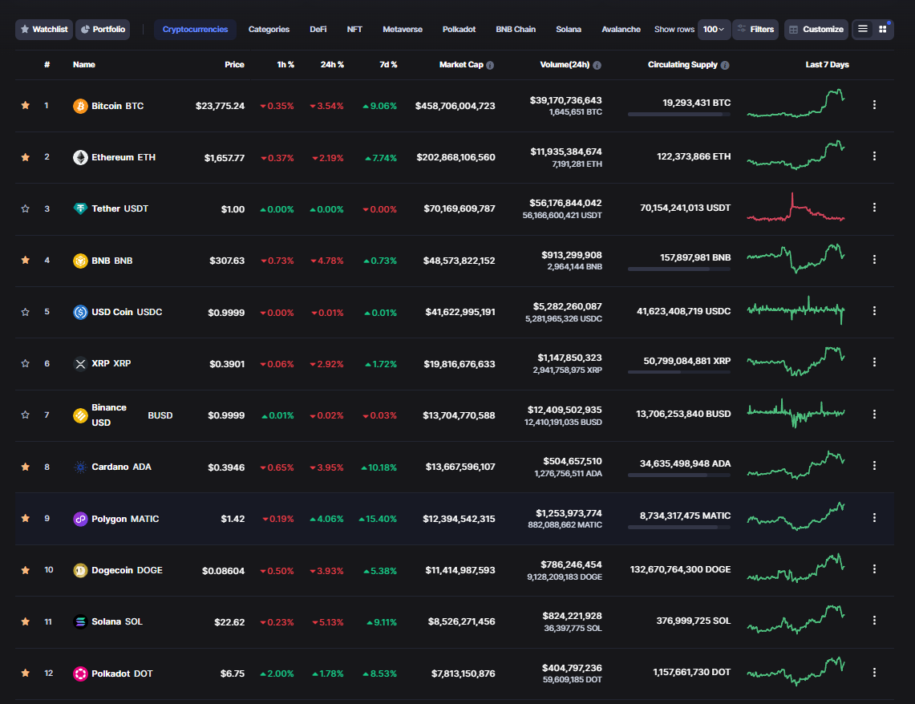Open the Bitcoin 7-day sparkline chart
The image size is (915, 704).
[x=796, y=103]
